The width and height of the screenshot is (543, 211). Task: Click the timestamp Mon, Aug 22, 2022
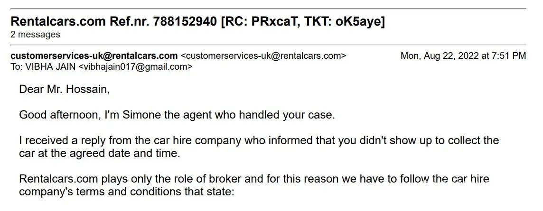pyautogui.click(x=463, y=55)
